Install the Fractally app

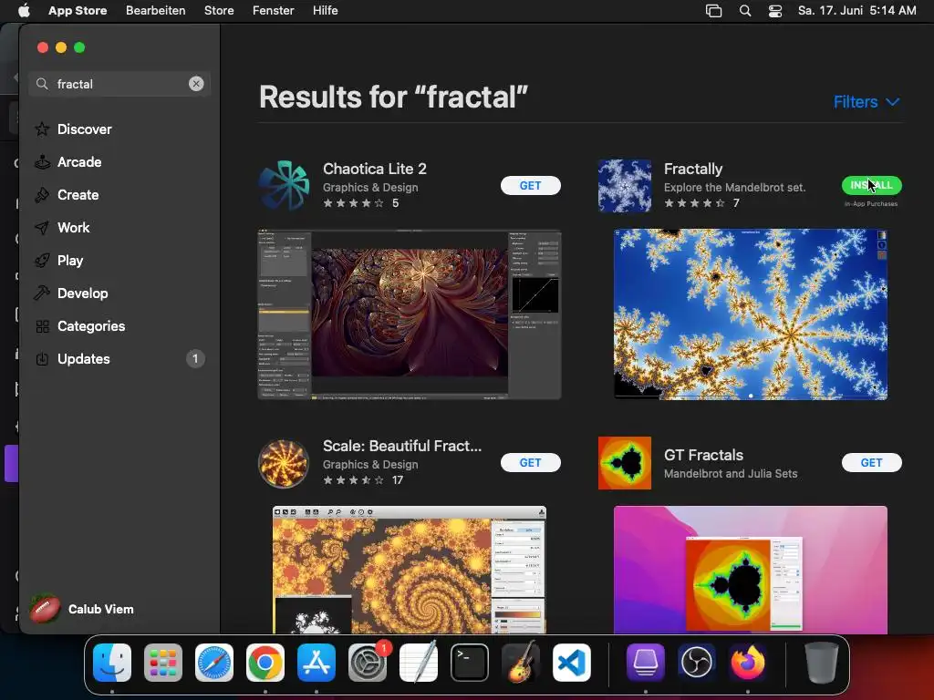click(871, 186)
